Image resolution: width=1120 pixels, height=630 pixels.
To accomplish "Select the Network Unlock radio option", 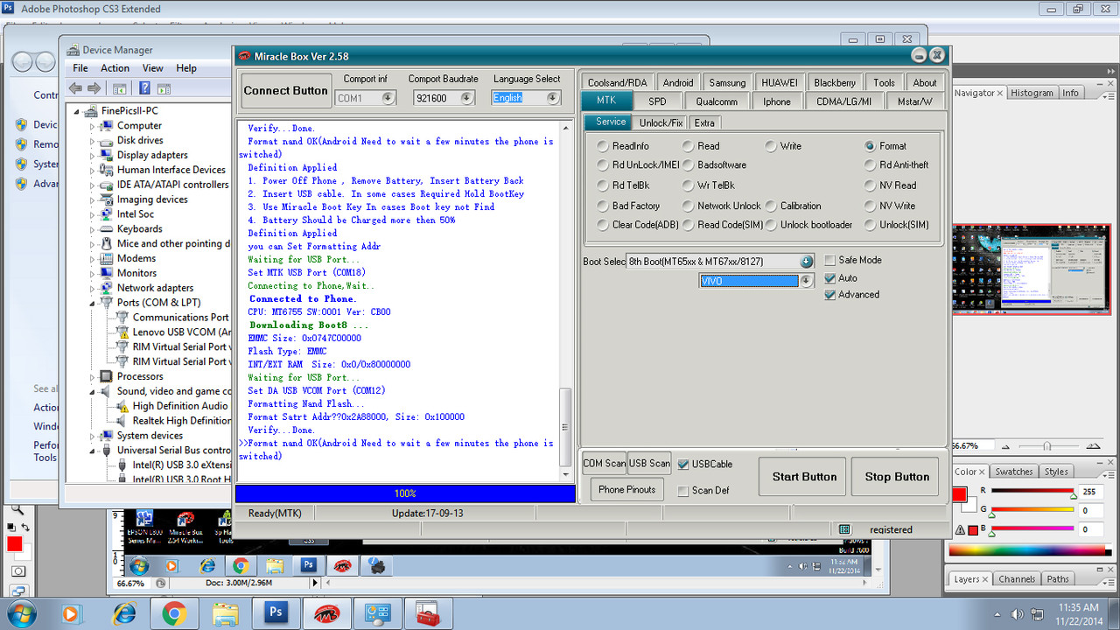I will (x=722, y=206).
